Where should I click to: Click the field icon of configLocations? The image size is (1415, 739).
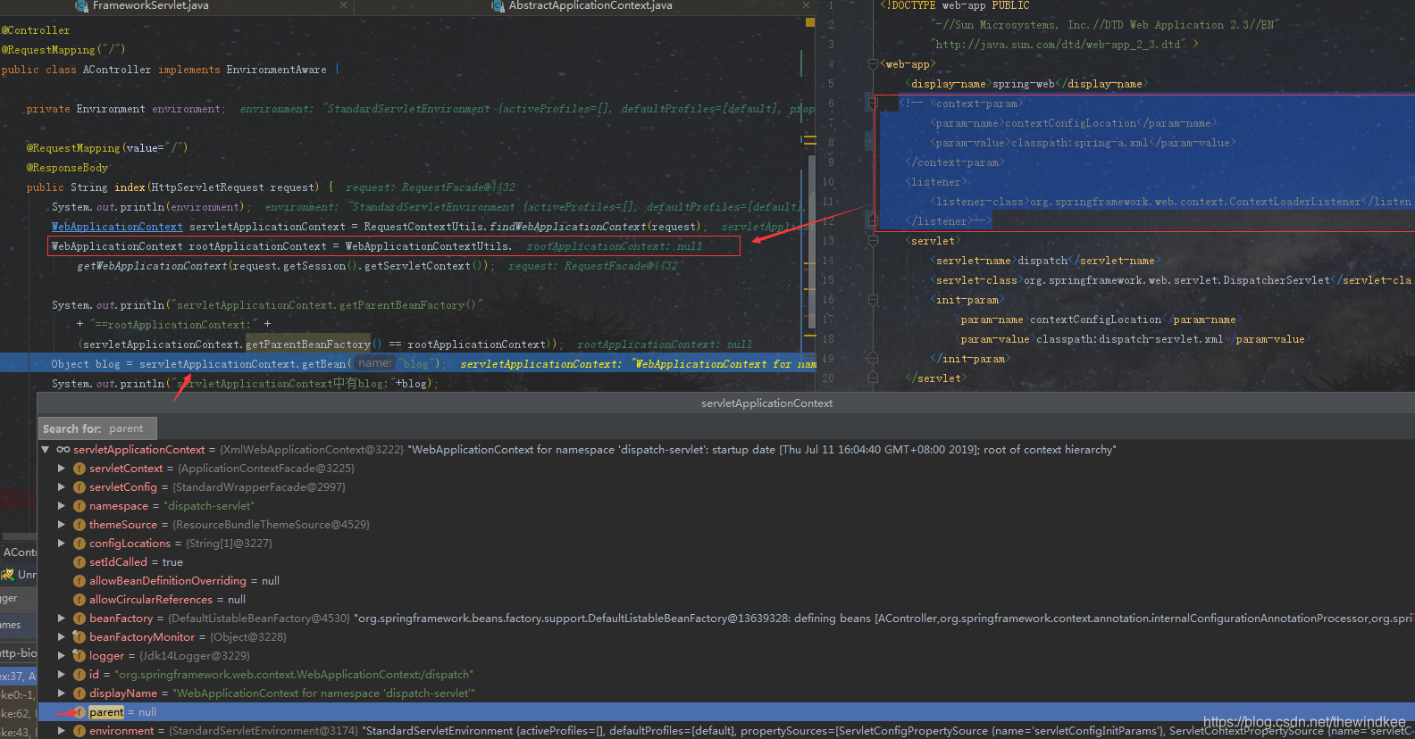point(80,544)
